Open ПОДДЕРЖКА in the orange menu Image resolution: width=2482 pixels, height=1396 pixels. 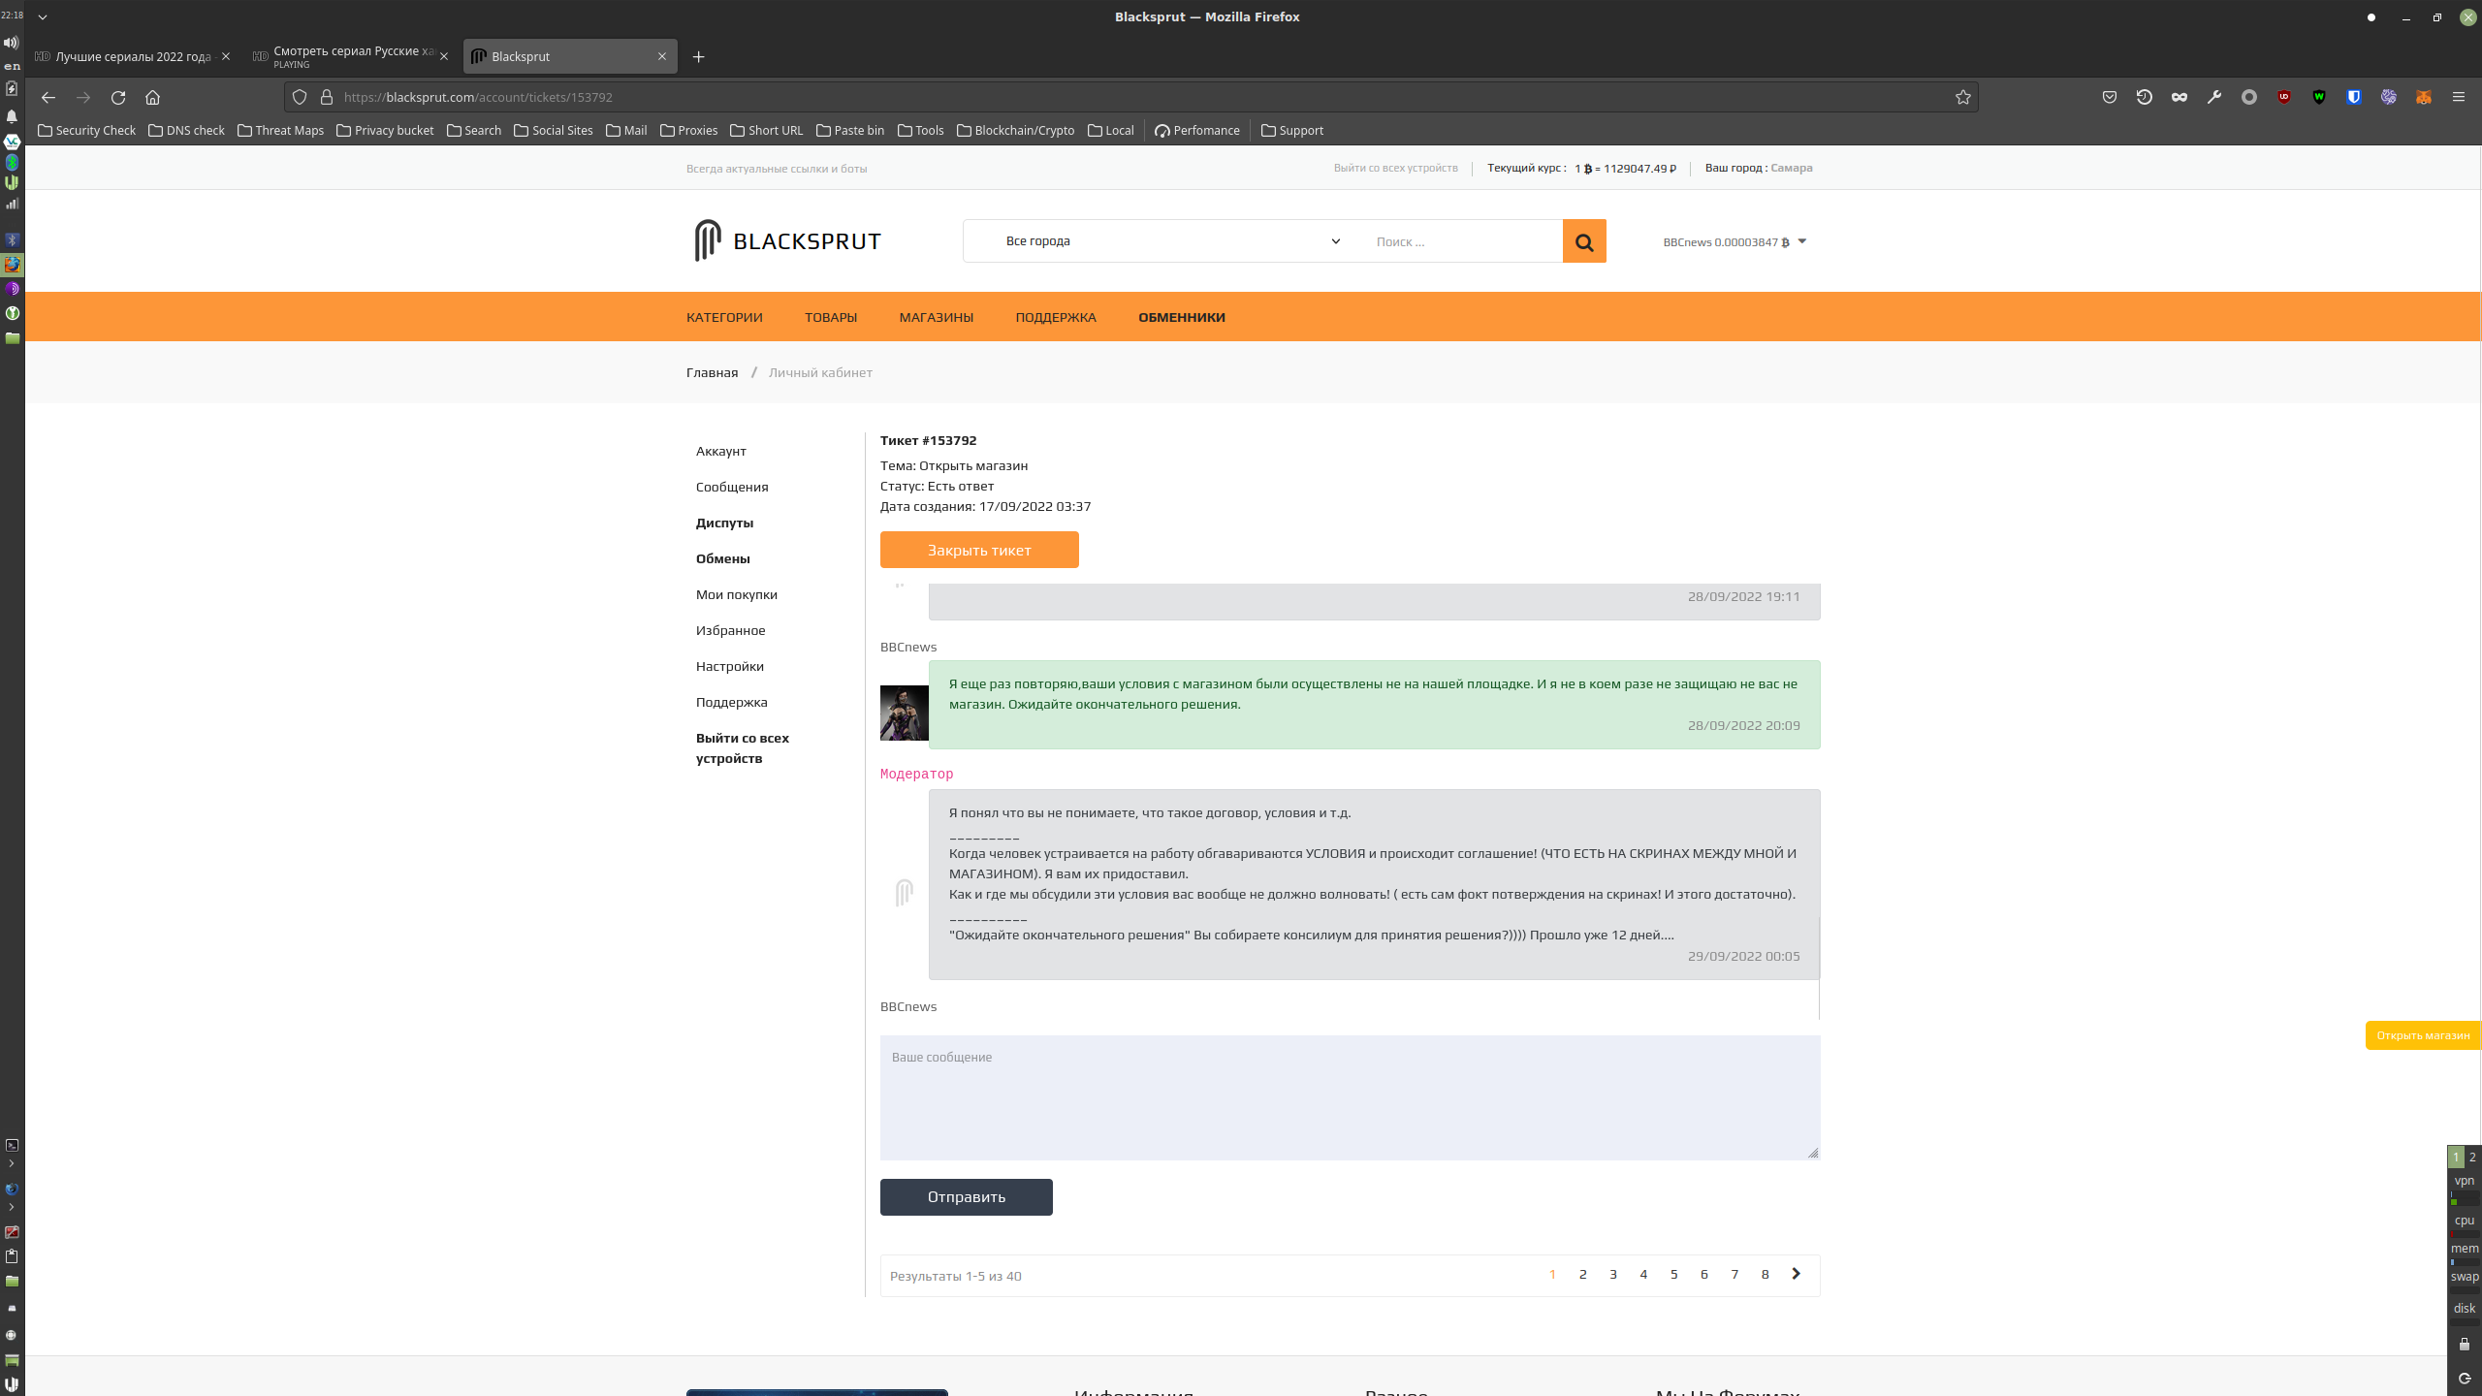coord(1055,317)
